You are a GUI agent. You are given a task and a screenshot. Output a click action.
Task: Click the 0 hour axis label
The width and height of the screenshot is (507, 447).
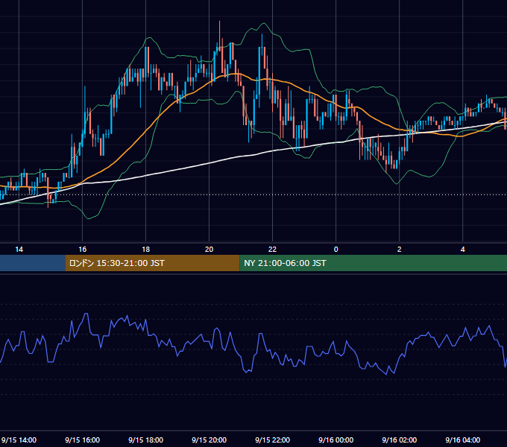click(x=336, y=250)
